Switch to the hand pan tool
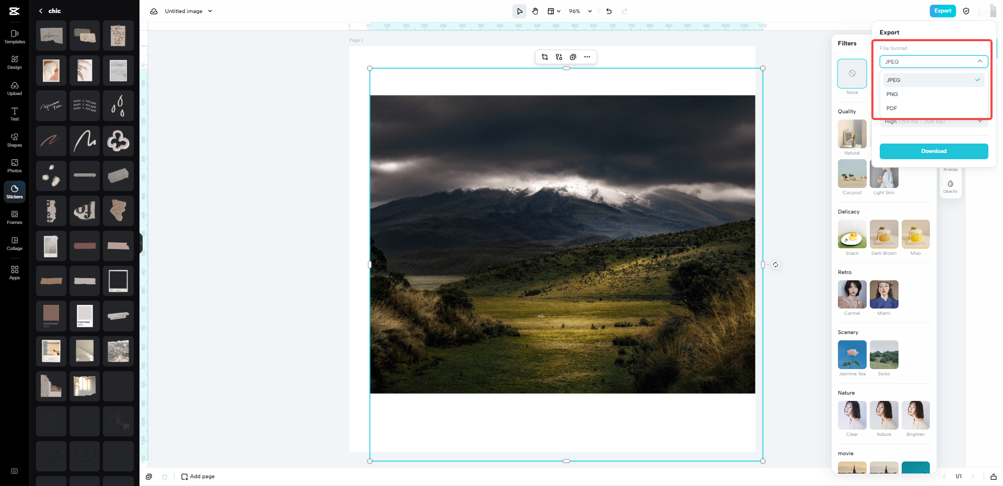 pyautogui.click(x=535, y=10)
